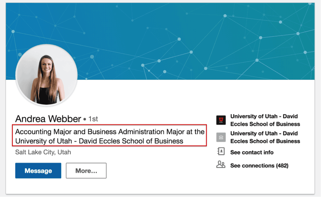The image size is (321, 197).
Task: Click the "1st" connection degree badge
Action: (x=94, y=119)
